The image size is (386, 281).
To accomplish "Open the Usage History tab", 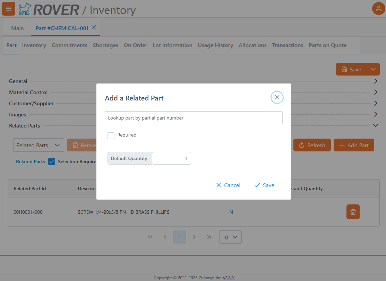I will [x=215, y=45].
